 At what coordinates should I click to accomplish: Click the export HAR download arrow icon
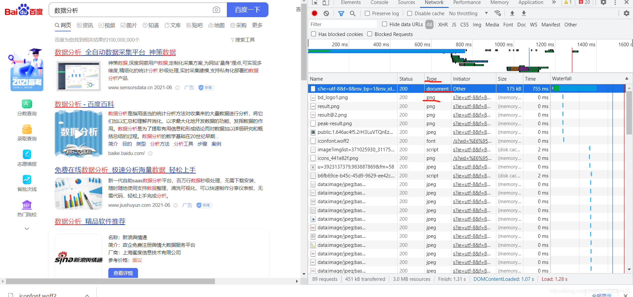pyautogui.click(x=524, y=13)
